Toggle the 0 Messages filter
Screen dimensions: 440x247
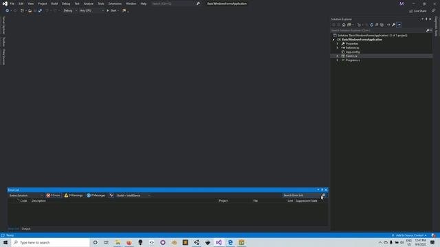coord(96,195)
